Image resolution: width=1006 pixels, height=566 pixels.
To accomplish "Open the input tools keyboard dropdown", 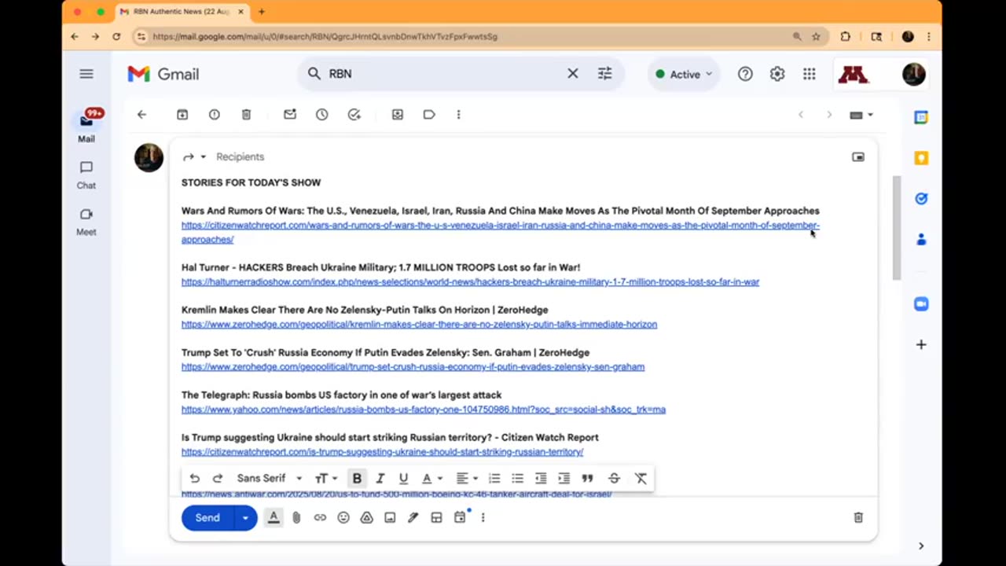I will click(x=861, y=115).
